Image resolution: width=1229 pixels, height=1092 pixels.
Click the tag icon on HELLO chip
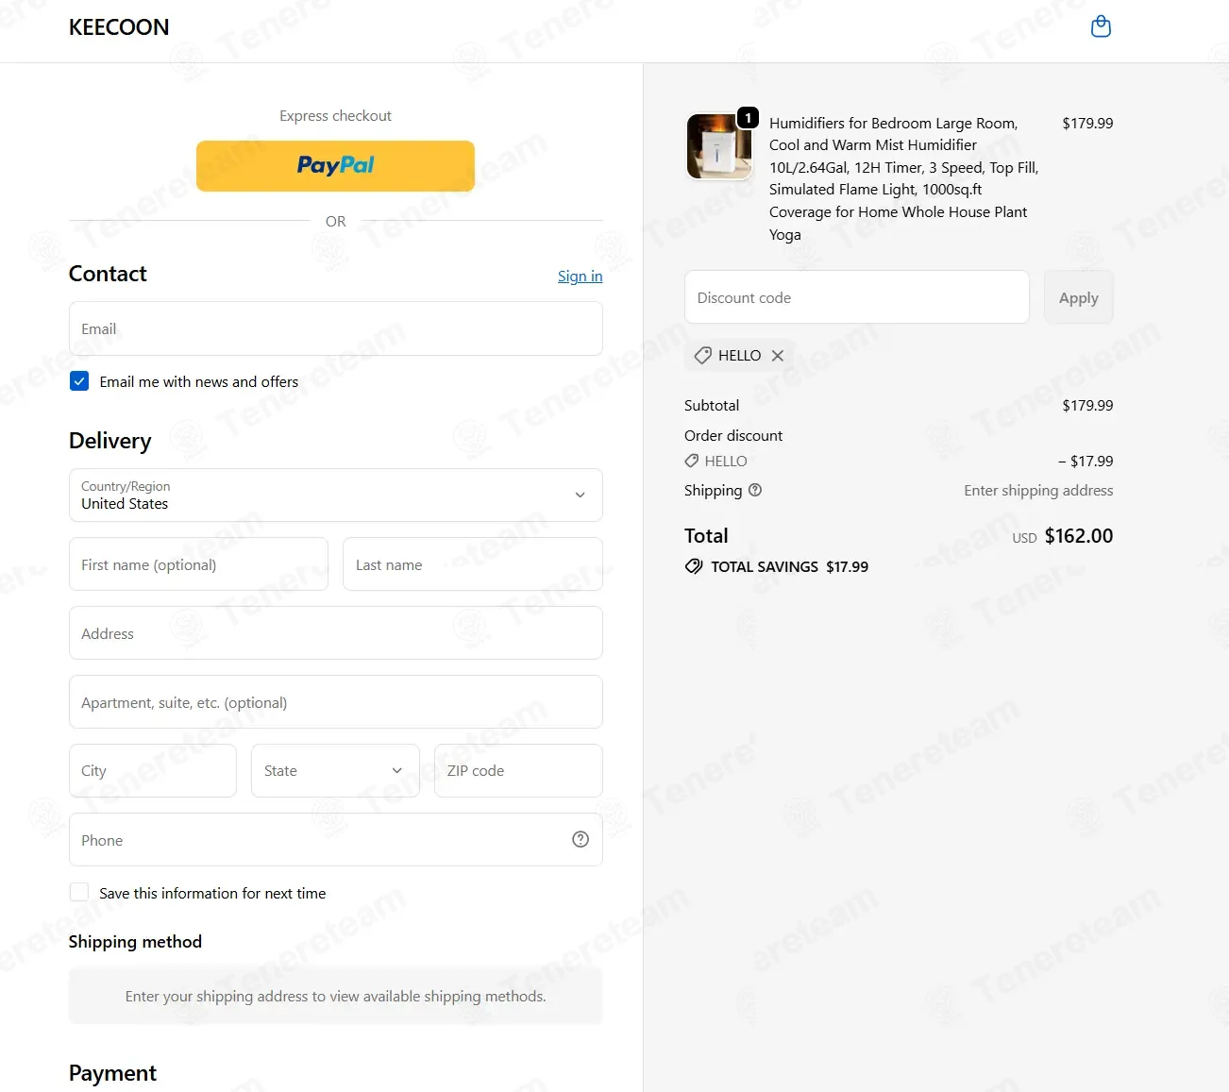pos(703,356)
